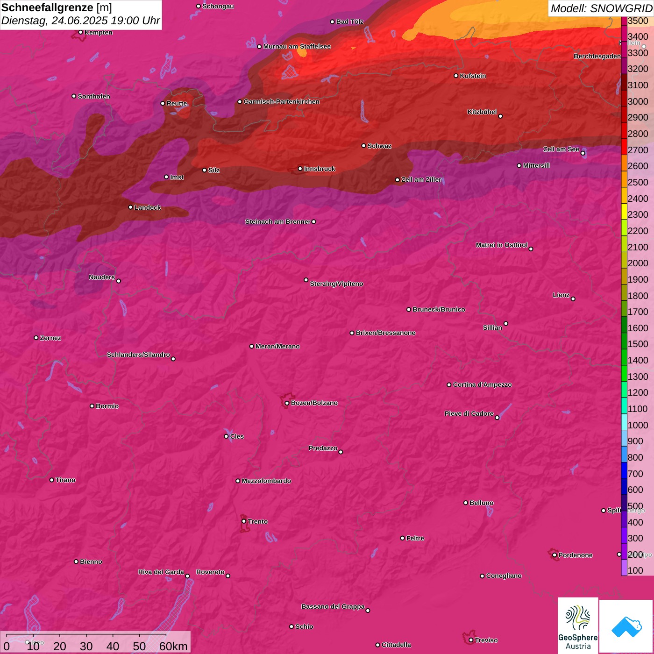Click the Mittersill label
The height and width of the screenshot is (654, 654).
[x=536, y=165]
